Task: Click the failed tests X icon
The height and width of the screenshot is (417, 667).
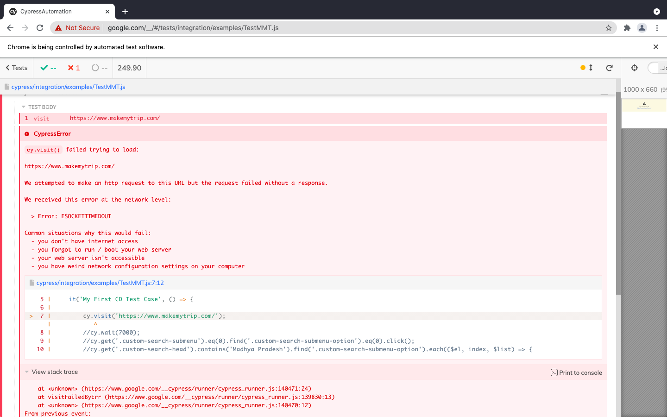Action: coord(70,68)
